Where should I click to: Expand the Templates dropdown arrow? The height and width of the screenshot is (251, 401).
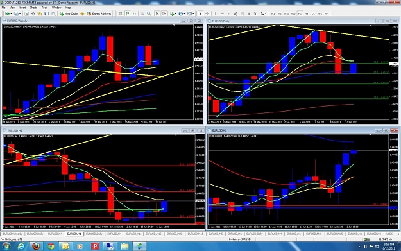(x=193, y=14)
